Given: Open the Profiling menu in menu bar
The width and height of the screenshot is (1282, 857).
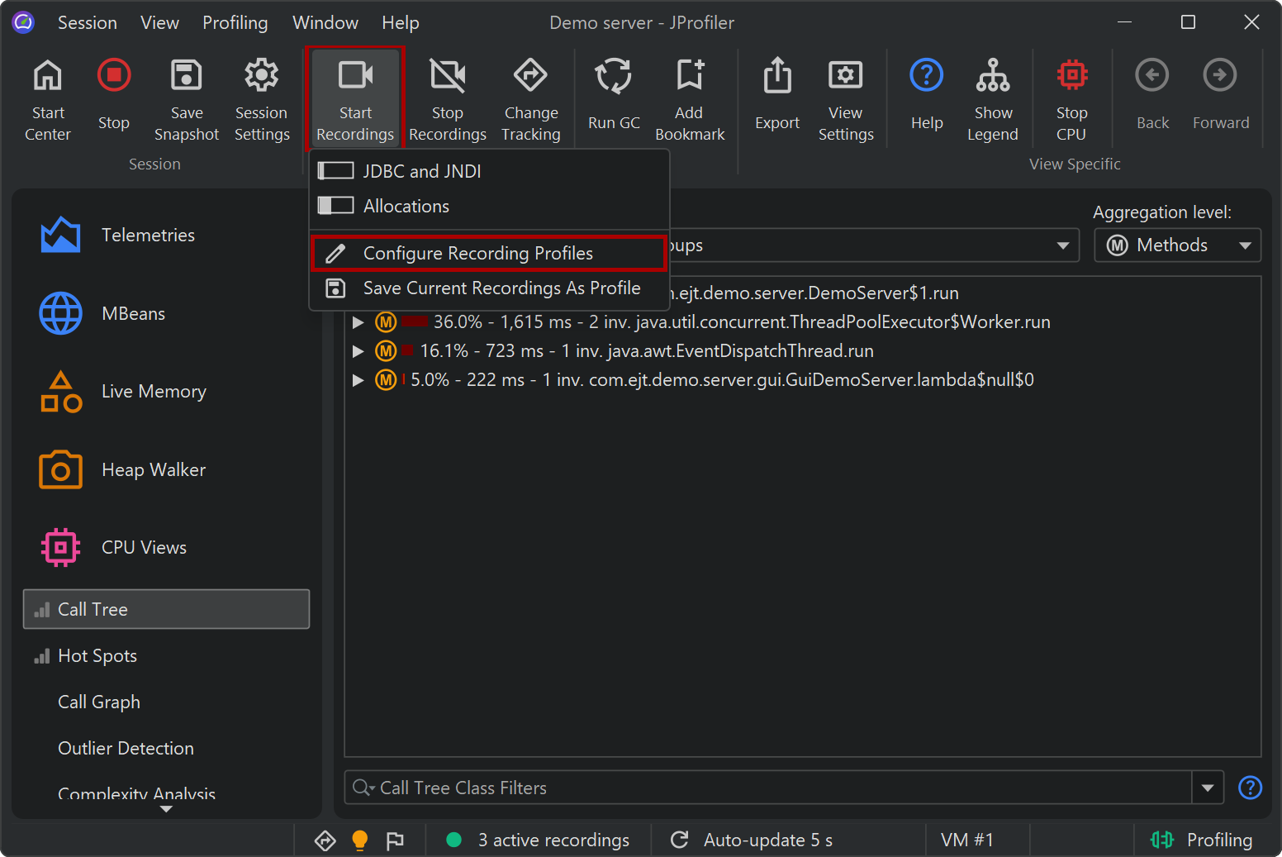Looking at the screenshot, I should pyautogui.click(x=235, y=22).
